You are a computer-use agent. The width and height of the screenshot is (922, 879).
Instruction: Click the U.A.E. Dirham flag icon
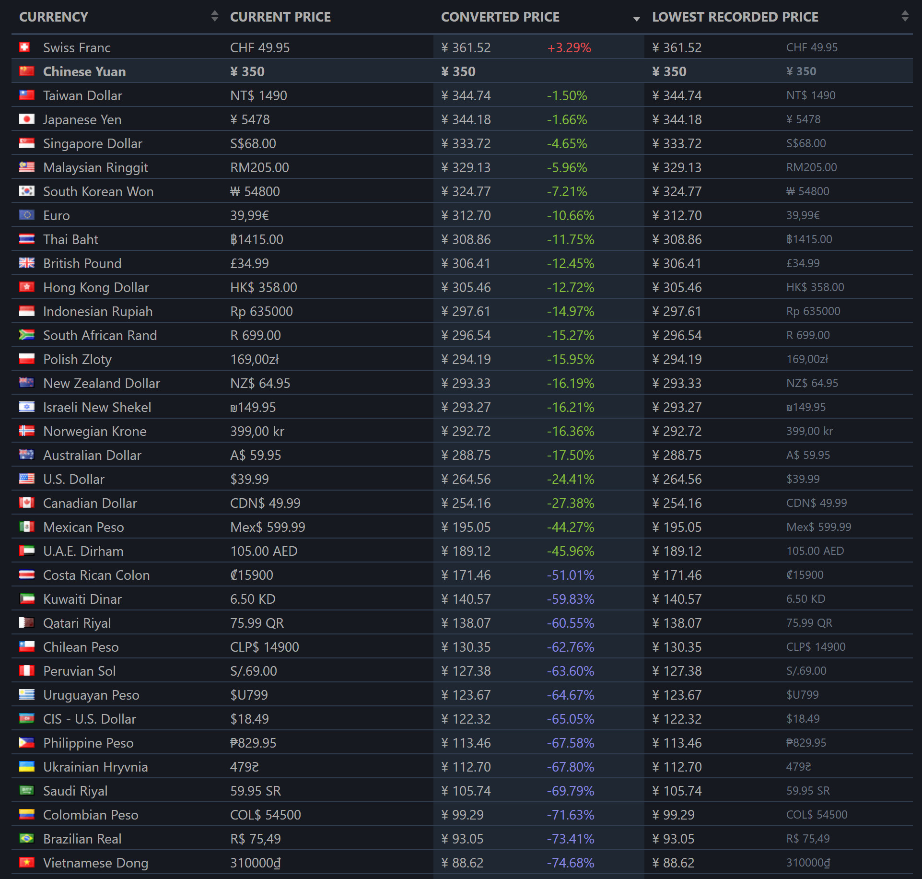pos(26,551)
